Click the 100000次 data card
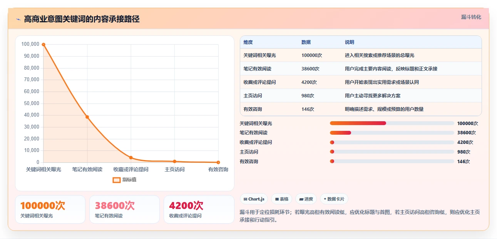 coord(50,209)
